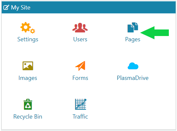The height and width of the screenshot is (131, 177).
Task: Click the Traffic chart icon
Action: click(81, 104)
